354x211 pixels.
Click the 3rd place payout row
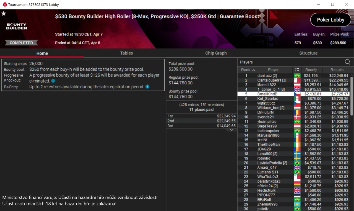pyautogui.click(x=202, y=126)
